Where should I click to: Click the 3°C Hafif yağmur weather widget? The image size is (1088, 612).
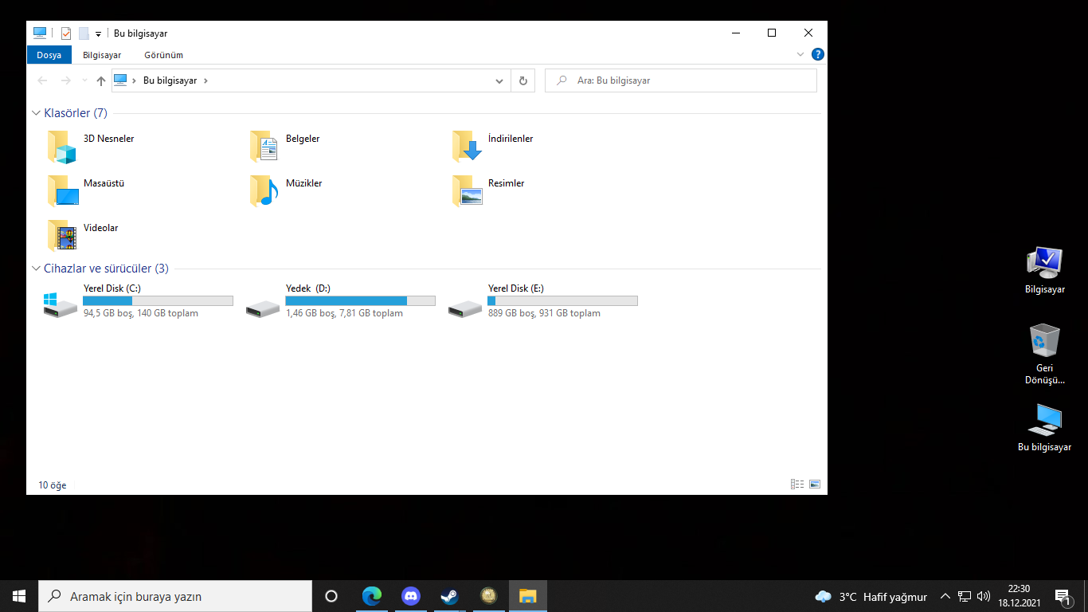tap(871, 596)
